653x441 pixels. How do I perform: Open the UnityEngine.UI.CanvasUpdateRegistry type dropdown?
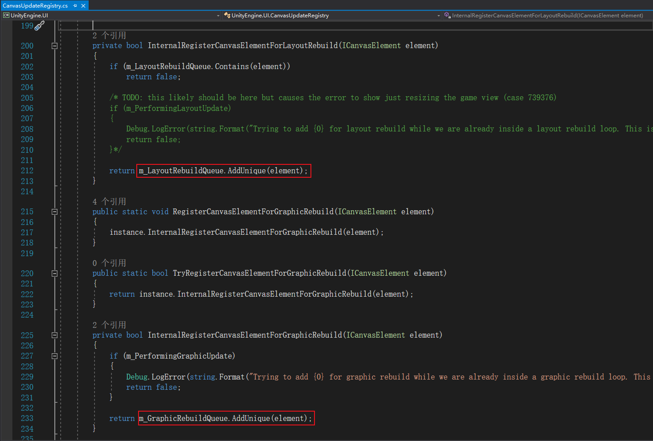click(438, 16)
